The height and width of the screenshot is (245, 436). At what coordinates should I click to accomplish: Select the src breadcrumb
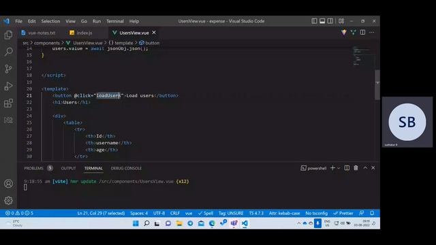pyautogui.click(x=26, y=43)
